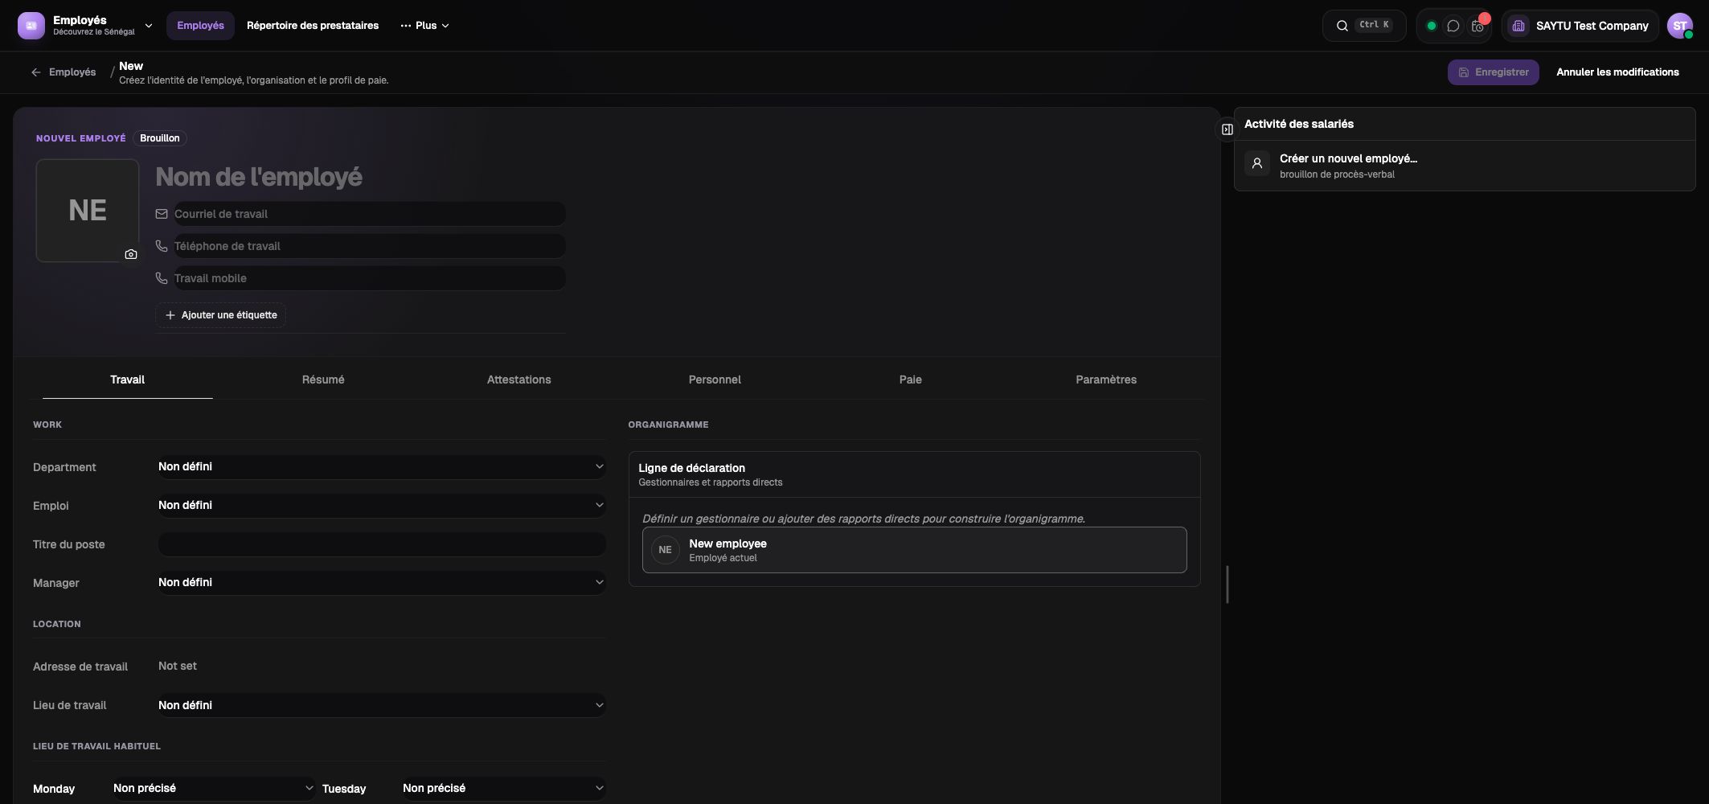Click Annuler les modifications

[1617, 72]
